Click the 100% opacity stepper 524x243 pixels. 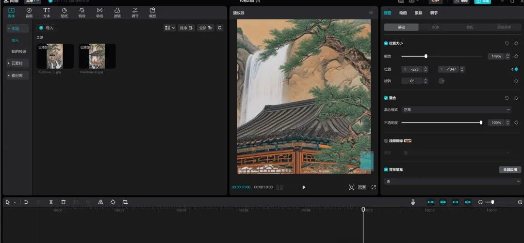508,122
